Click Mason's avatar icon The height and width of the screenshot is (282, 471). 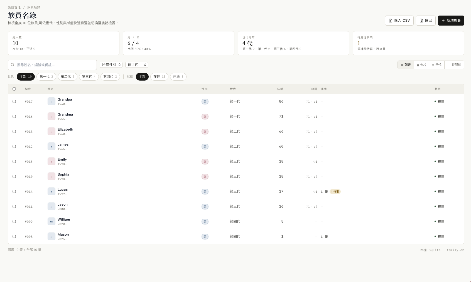click(51, 236)
